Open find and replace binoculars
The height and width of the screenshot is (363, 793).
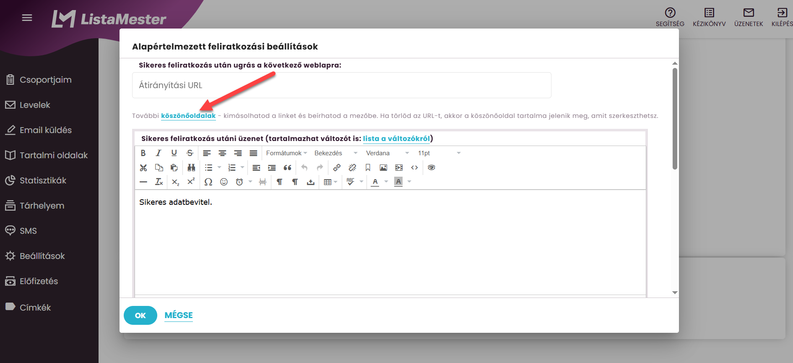[x=191, y=167]
